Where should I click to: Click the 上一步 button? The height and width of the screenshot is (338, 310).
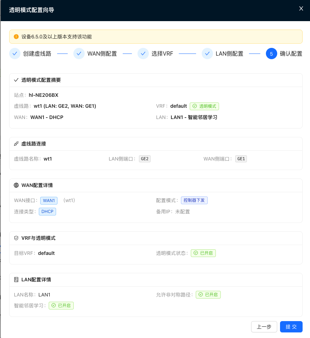[x=264, y=327]
